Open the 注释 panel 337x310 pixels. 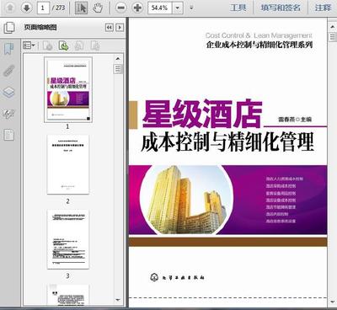point(323,8)
